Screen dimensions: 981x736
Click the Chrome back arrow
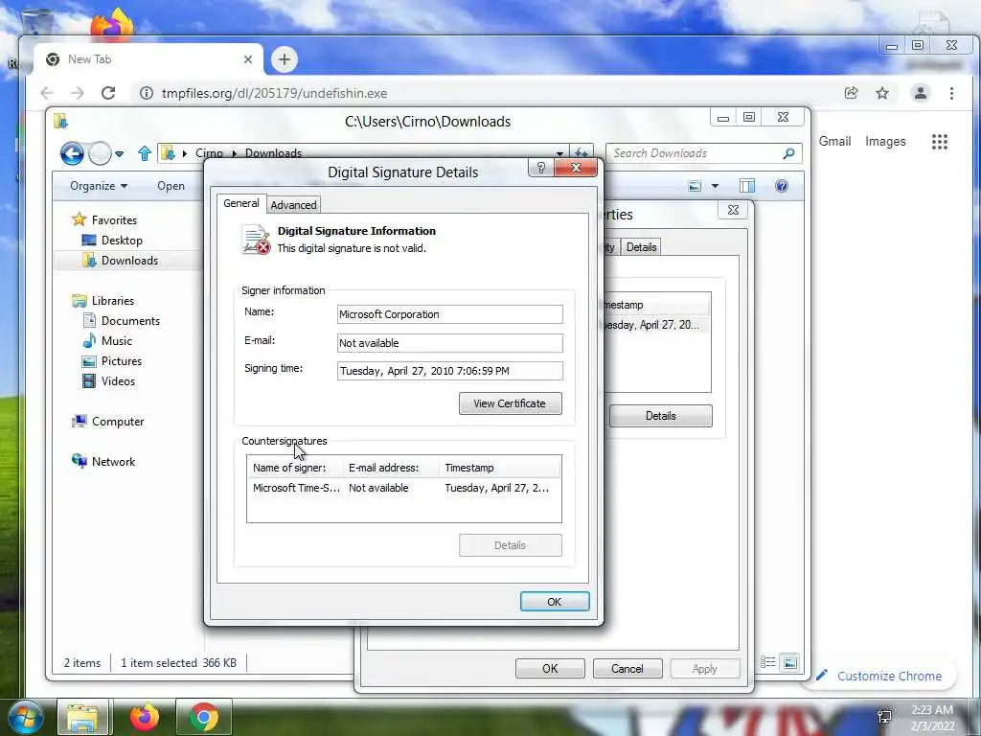[x=47, y=93]
